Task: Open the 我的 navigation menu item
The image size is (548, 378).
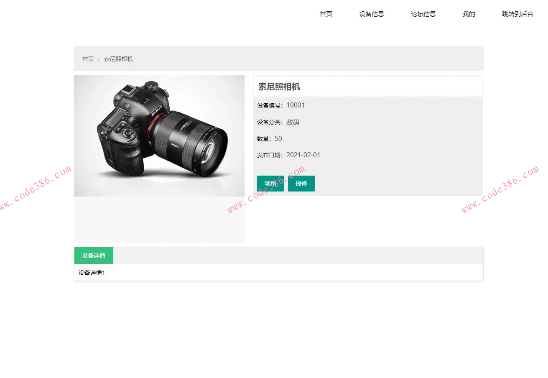Action: (469, 14)
